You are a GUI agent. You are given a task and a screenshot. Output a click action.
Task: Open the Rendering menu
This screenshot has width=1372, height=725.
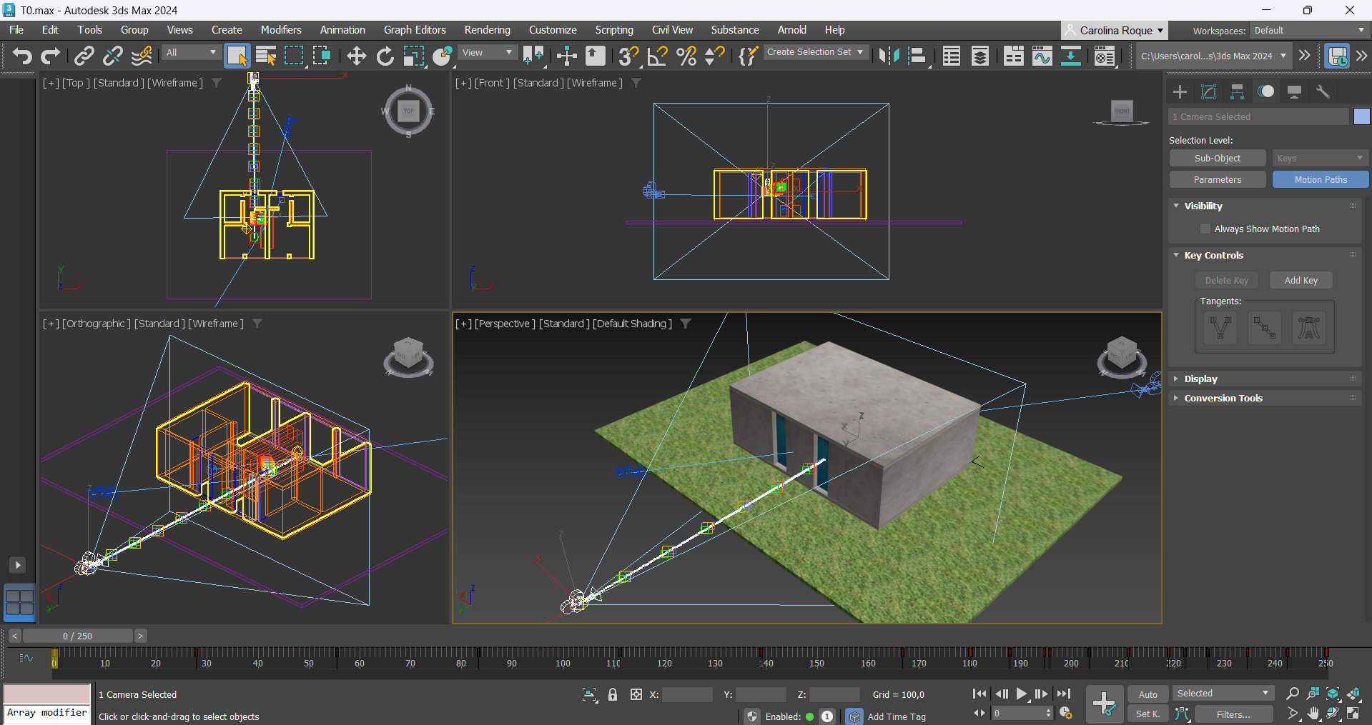click(487, 30)
